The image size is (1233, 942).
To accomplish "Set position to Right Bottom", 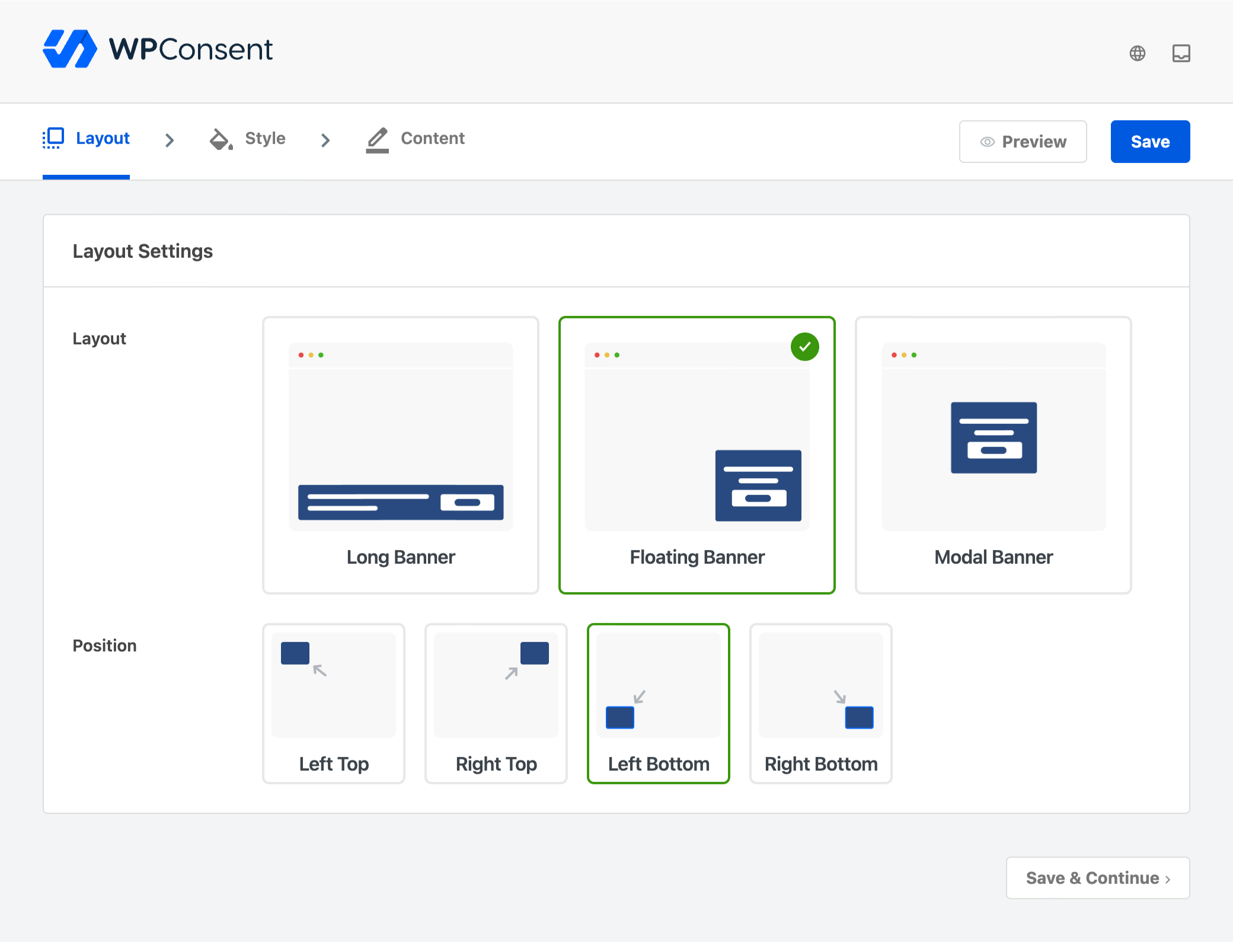I will 820,703.
